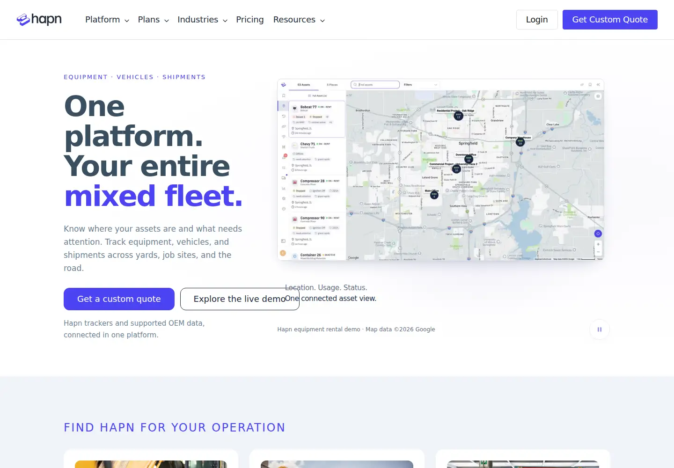This screenshot has height=468, width=674.
Task: Open the Full Asset List
Action: [317, 95]
